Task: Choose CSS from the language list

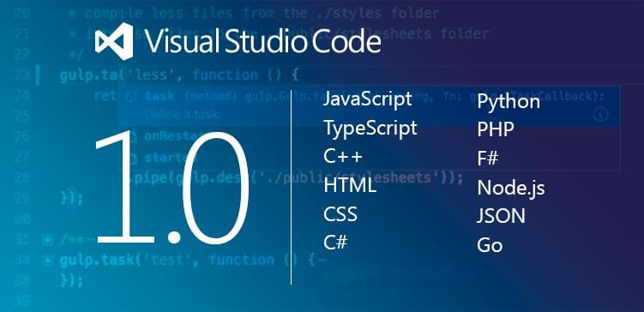Action: 340,214
